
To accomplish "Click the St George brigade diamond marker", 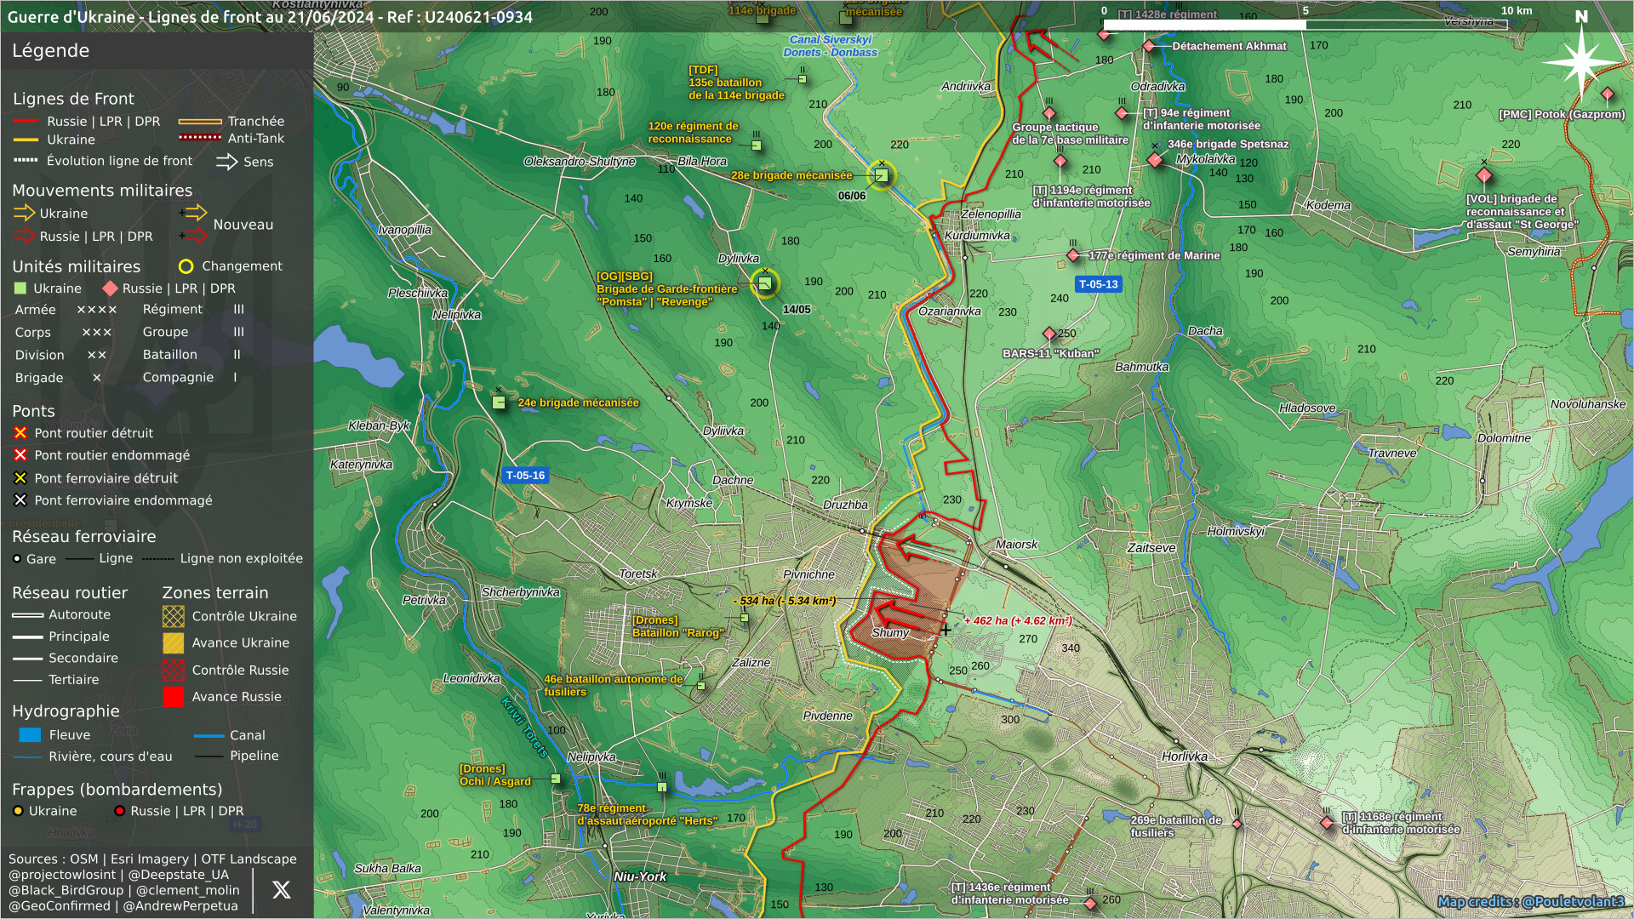I will click(1483, 176).
